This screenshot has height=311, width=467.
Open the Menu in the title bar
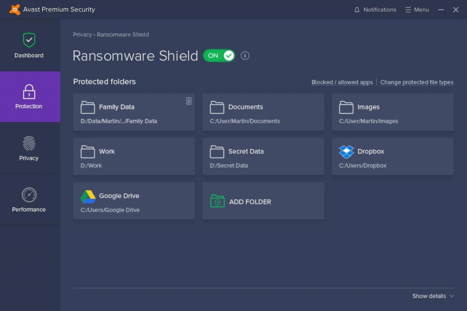417,9
